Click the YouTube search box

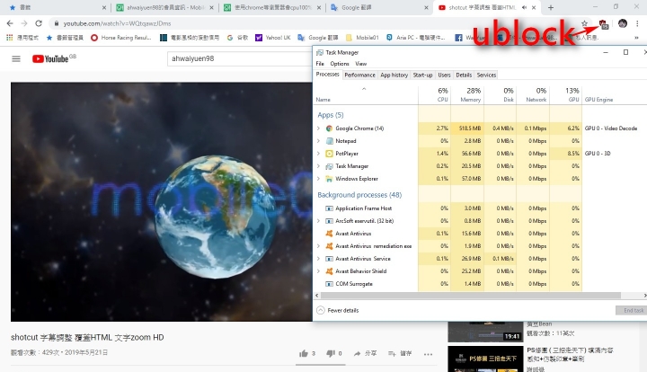tap(239, 58)
